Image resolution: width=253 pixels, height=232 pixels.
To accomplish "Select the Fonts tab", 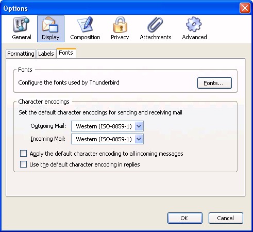I will click(66, 53).
